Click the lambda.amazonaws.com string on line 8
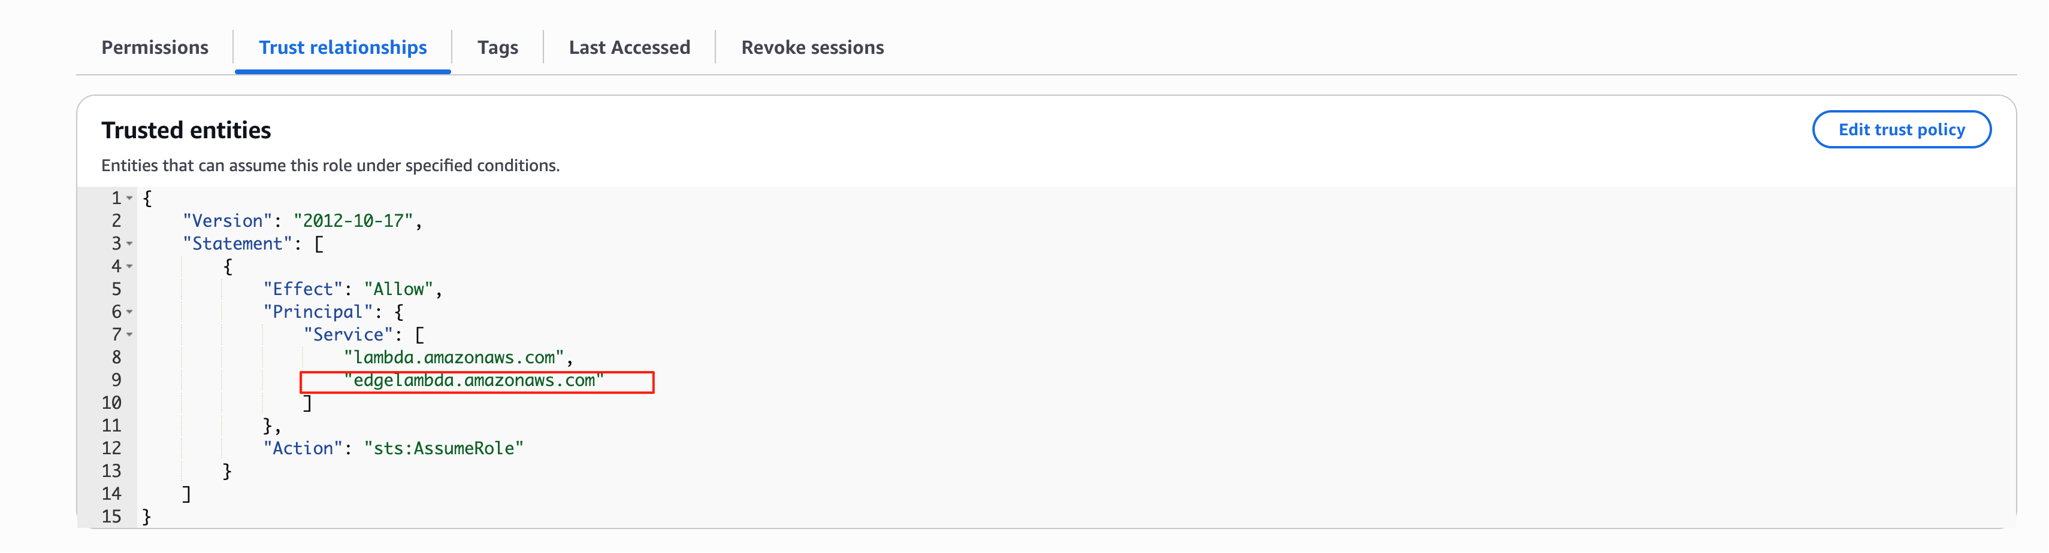Image resolution: width=2049 pixels, height=553 pixels. pos(454,357)
